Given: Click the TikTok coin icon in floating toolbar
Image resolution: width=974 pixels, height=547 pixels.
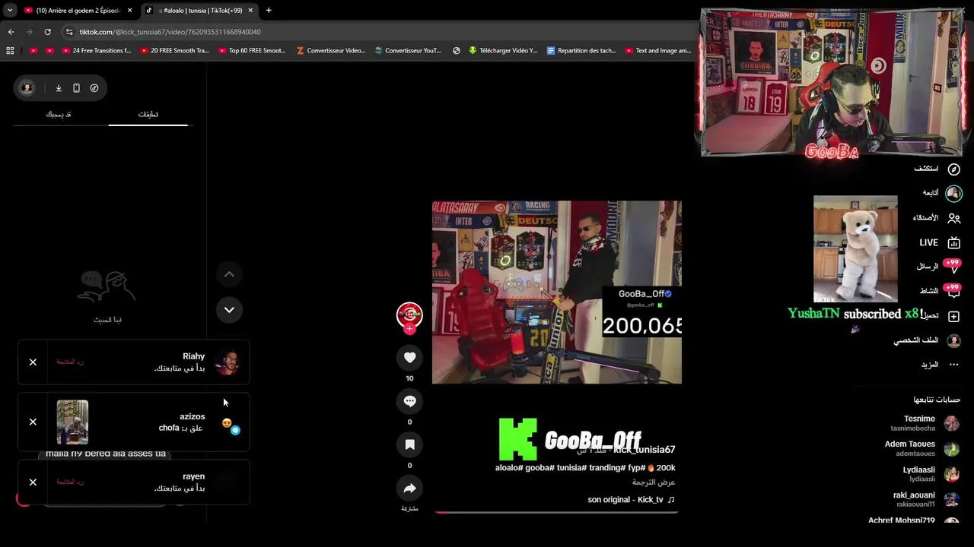Looking at the screenshot, I should tap(94, 88).
